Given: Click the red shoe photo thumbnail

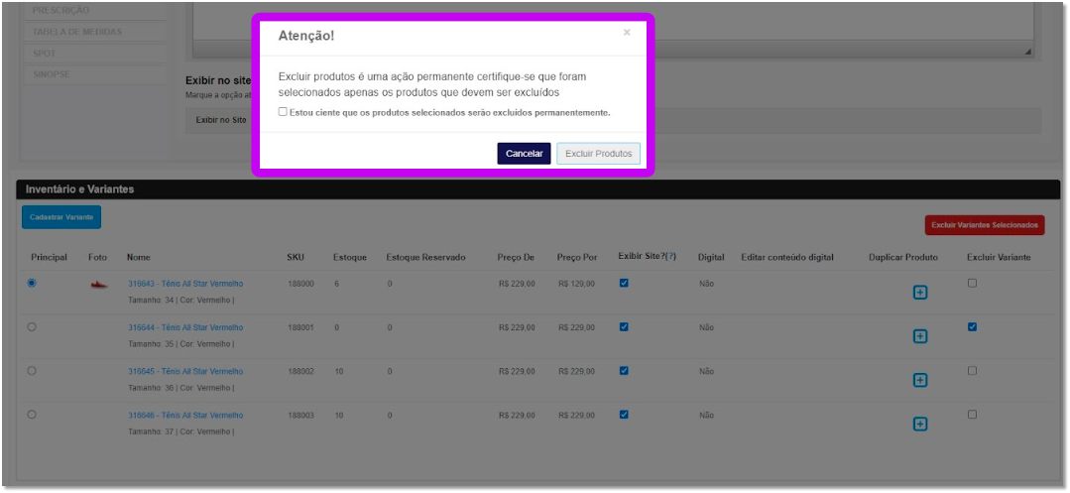Looking at the screenshot, I should pos(99,285).
